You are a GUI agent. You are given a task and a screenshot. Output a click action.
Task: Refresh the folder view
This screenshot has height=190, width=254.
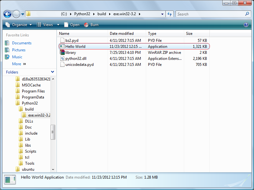pos(170,14)
